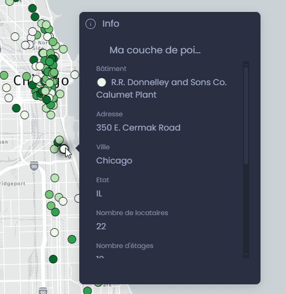286x294 pixels.
Task: Click the 'Info' panel heading
Action: click(x=111, y=24)
